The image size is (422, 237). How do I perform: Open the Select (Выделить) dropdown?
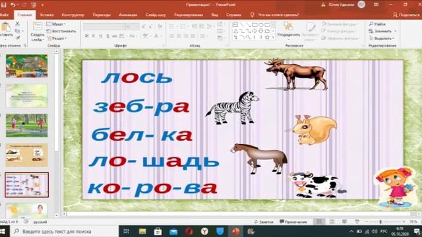click(382, 38)
